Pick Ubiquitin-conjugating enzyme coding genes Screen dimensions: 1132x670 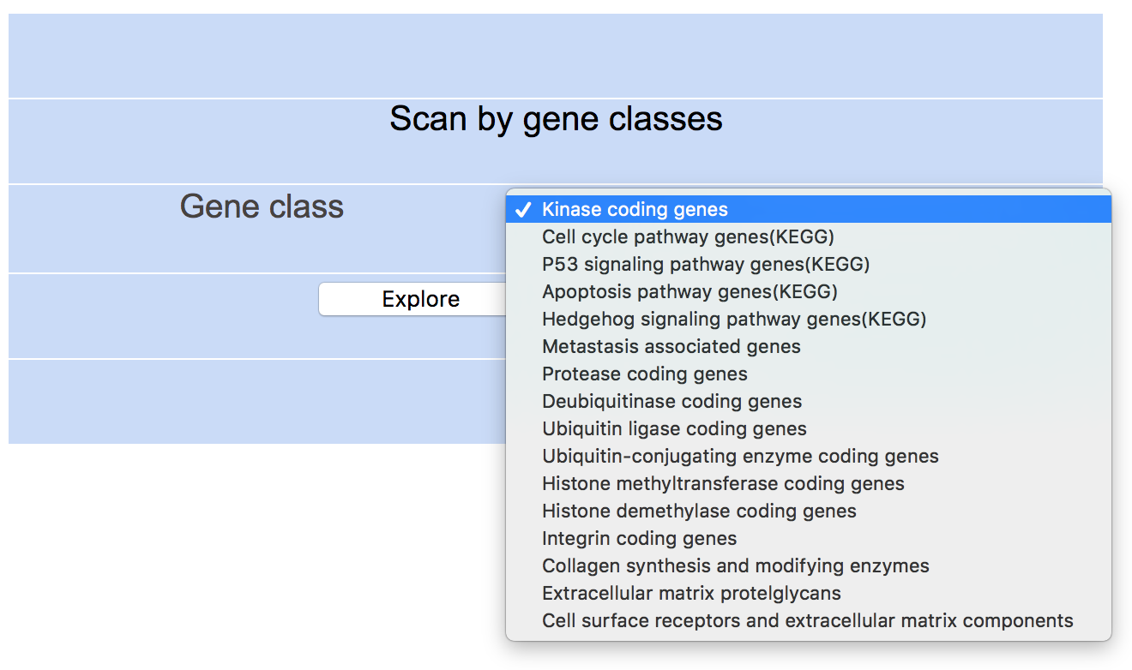pyautogui.click(x=740, y=456)
